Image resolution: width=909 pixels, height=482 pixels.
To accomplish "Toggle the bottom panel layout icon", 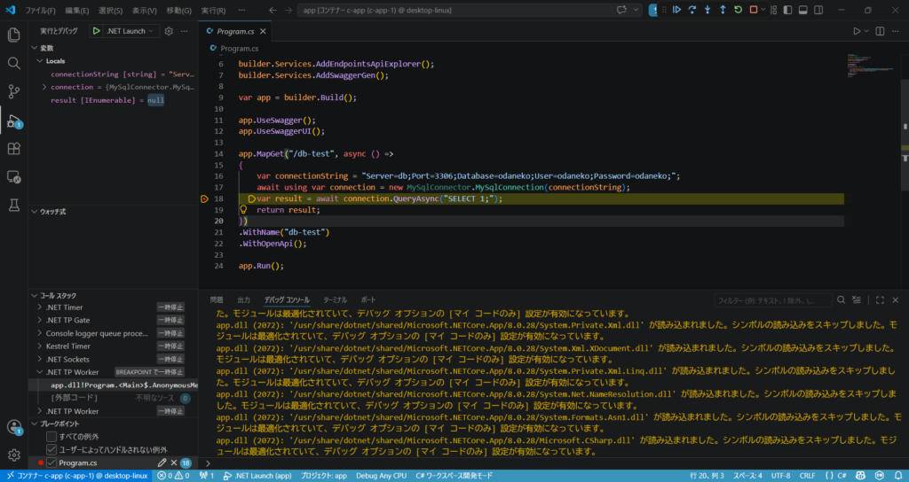I will [x=802, y=10].
